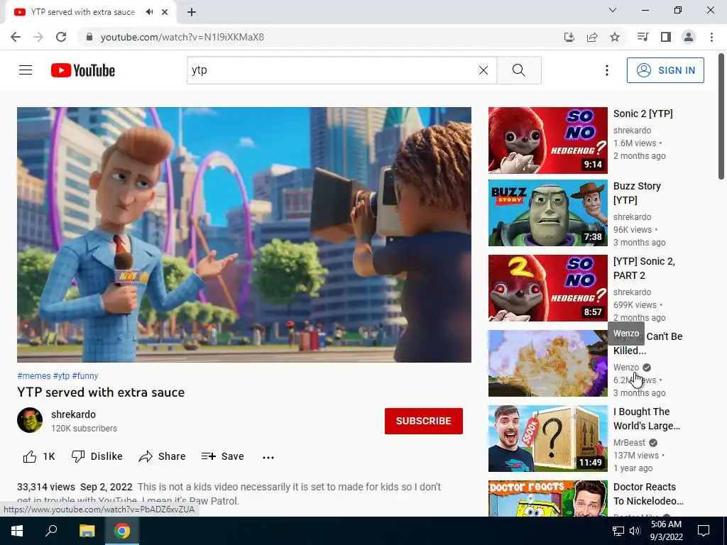
Task: Reload the current page
Action: click(61, 37)
